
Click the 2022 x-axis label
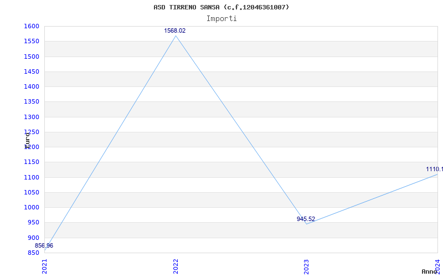(176, 266)
